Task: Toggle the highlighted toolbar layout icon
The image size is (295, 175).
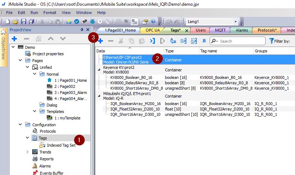Action: (x=134, y=22)
